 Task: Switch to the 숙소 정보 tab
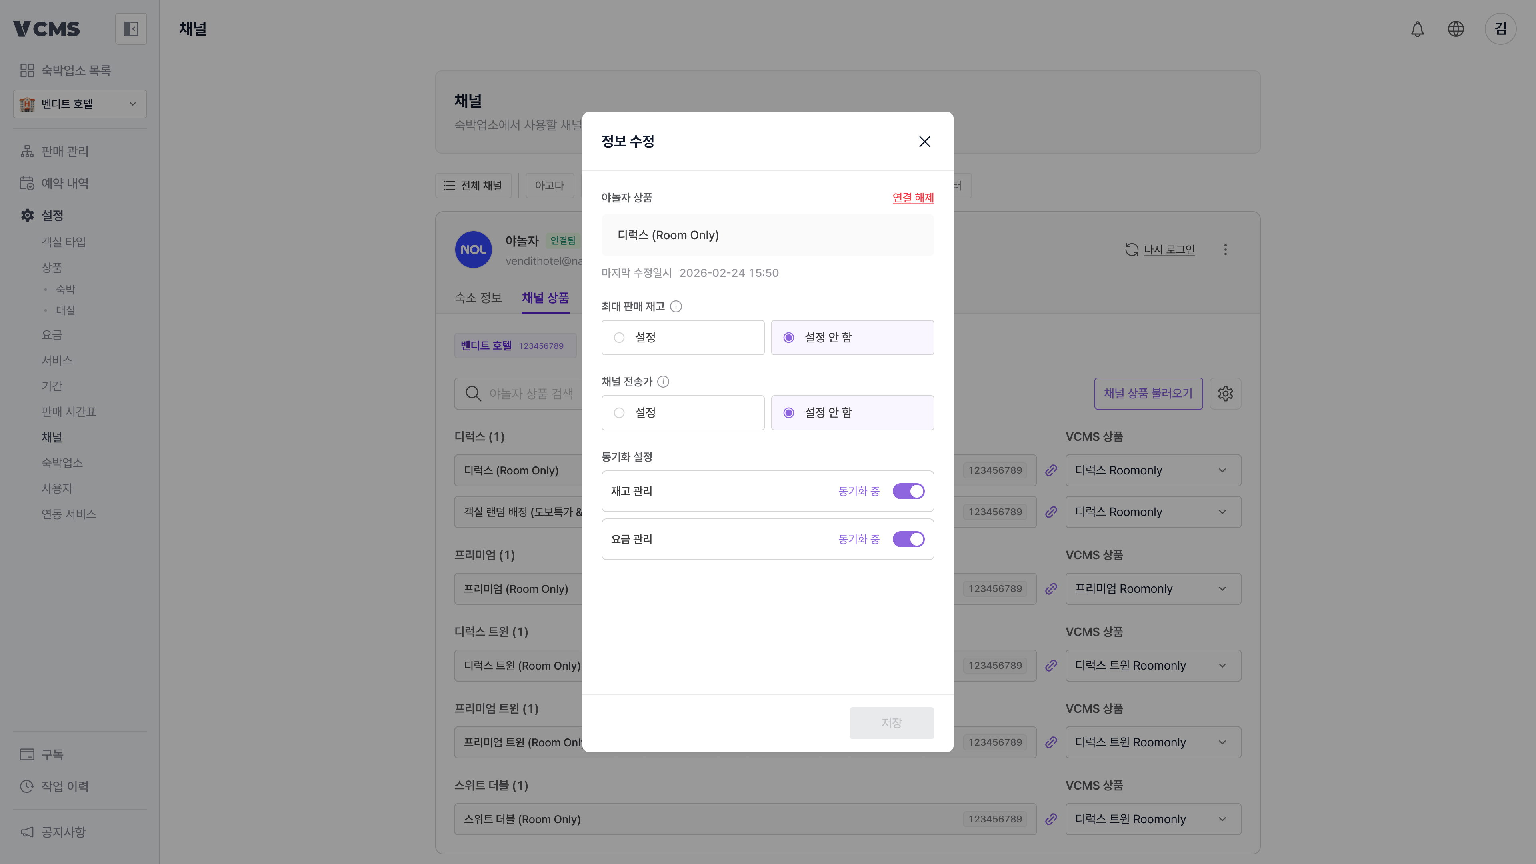(x=478, y=298)
